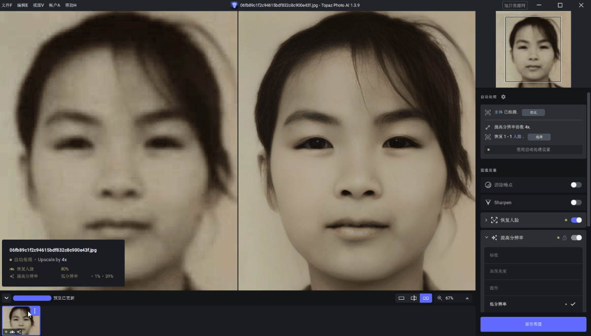Select the split view comparison icon
This screenshot has width=591, height=336.
(414, 298)
